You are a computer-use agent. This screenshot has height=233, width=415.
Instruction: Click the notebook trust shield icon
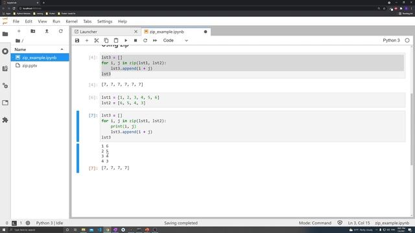click(x=340, y=223)
